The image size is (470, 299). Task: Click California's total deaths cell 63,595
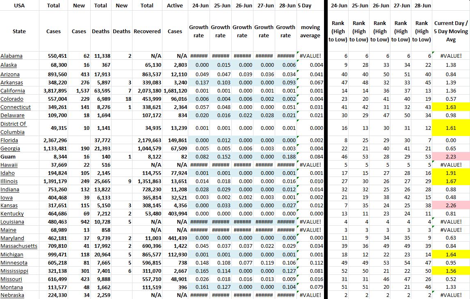point(100,91)
